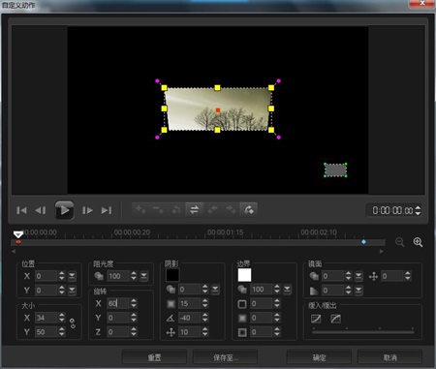The image size is (436, 369).
Task: Click the border opacity field showing 100
Action: (x=262, y=290)
